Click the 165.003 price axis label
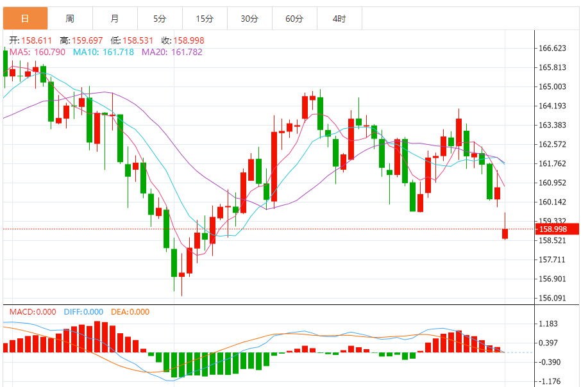The height and width of the screenshot is (387, 581). coord(552,86)
